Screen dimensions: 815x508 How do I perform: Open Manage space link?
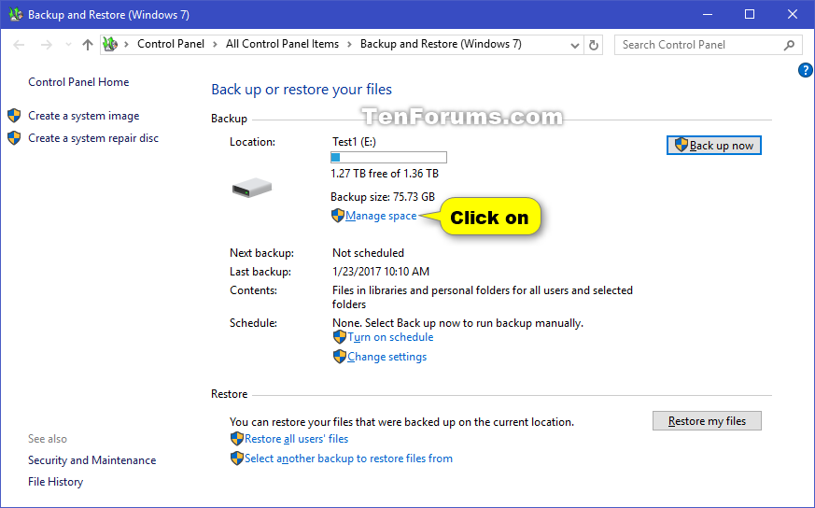click(381, 216)
